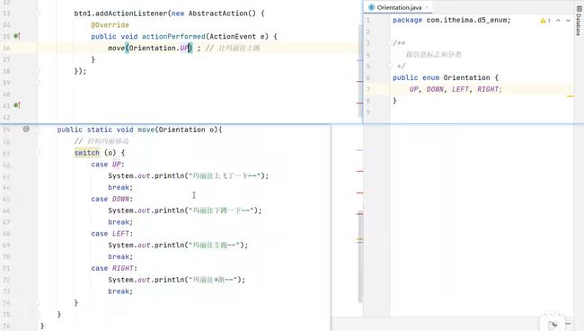Click AbstractAction in the addActionListener call
This screenshot has width=584, height=331.
218,13
